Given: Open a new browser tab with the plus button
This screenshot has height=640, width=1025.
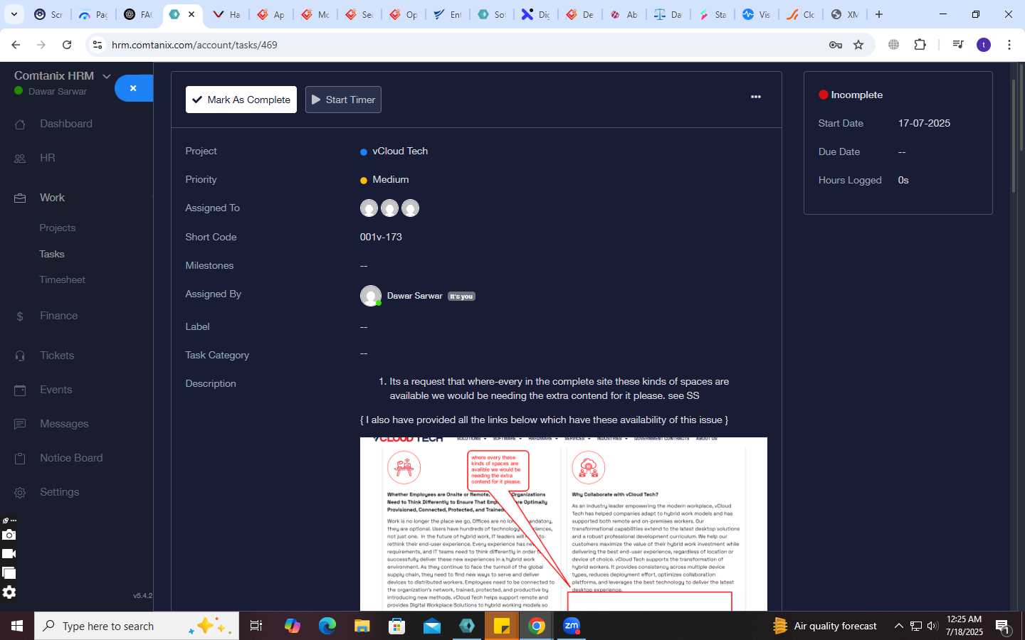Looking at the screenshot, I should coord(879,14).
